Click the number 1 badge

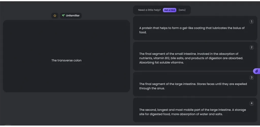(x=251, y=22)
